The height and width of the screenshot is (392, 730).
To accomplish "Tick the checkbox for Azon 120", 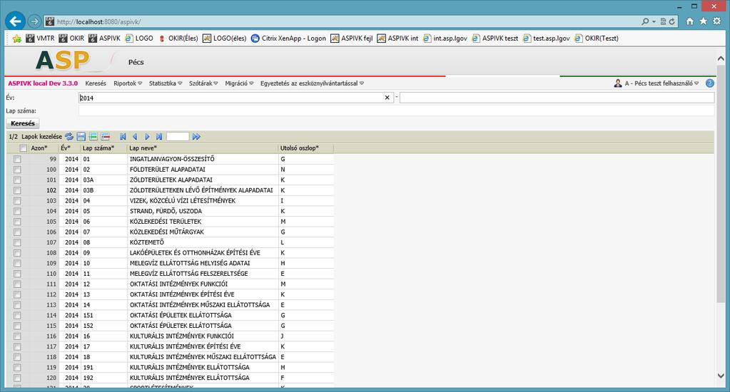I will pos(17,378).
